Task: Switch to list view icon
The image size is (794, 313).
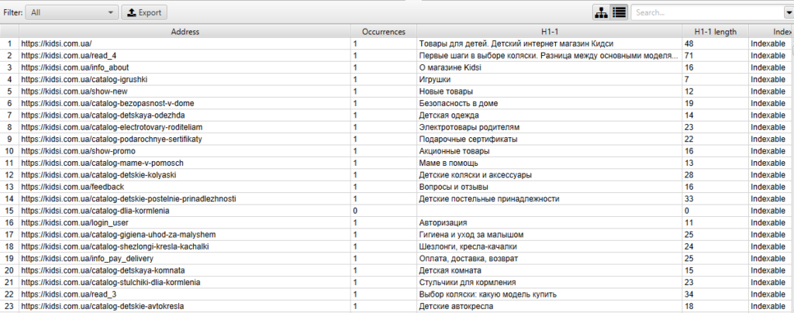Action: (x=619, y=12)
